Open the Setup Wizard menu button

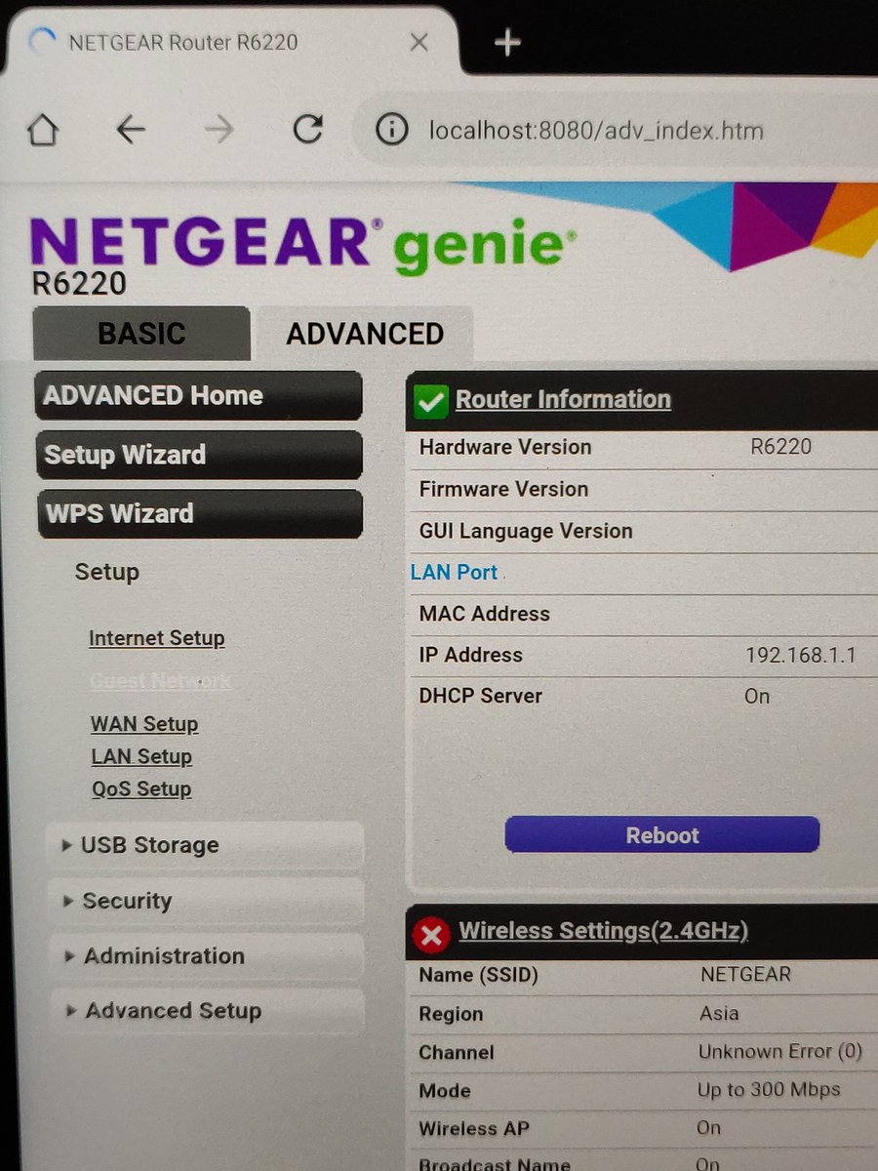199,455
